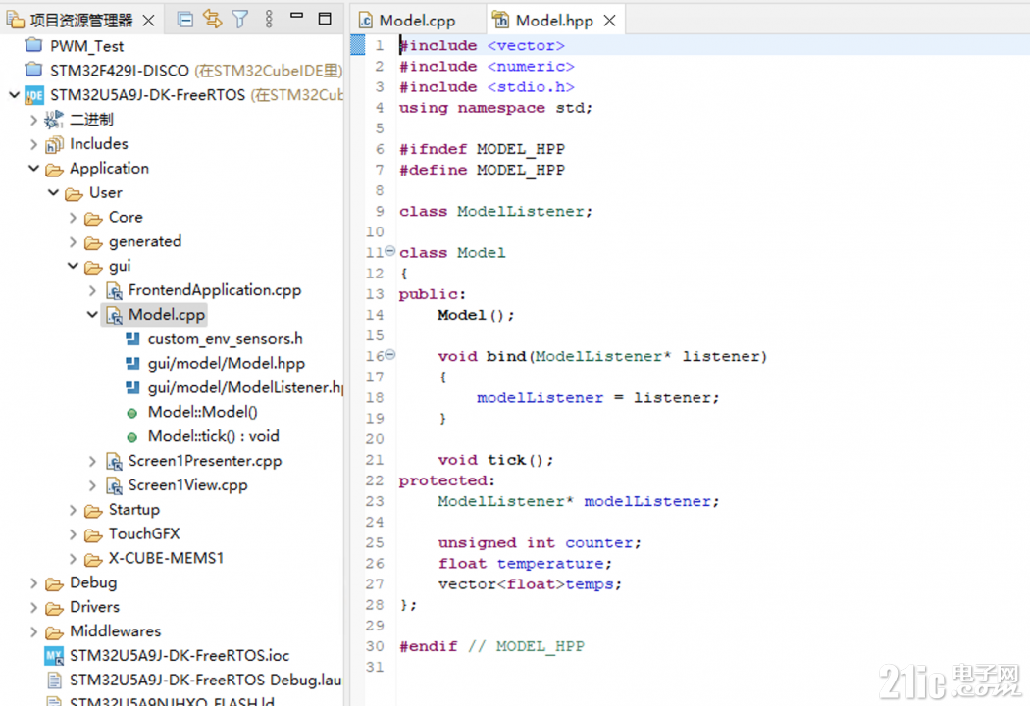Expand the Drivers folder
1030x706 pixels.
pos(33,607)
